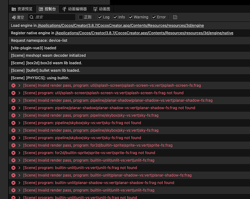Open the 动画编辑器 tab
250x199 pixels.
74,9
